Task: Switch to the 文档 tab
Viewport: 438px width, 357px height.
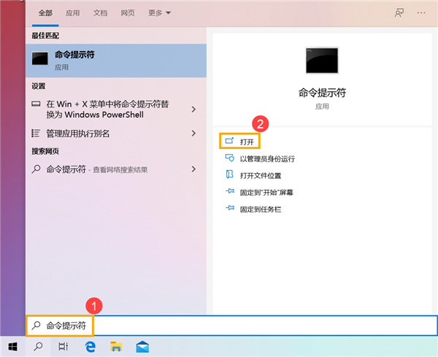Action: click(100, 13)
